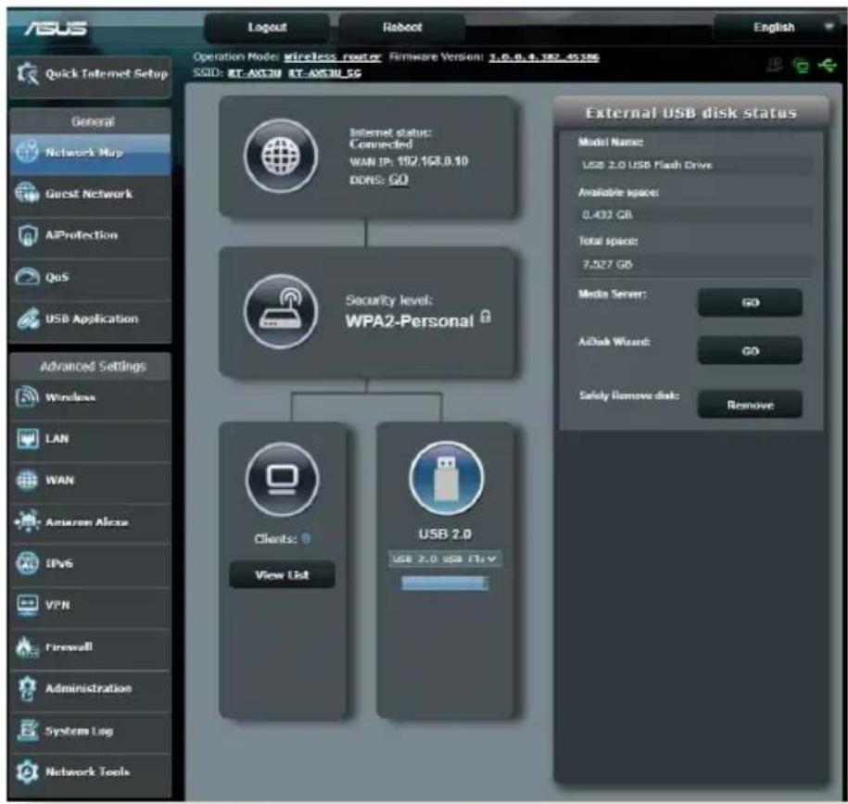
Task: Click the WPA2-Personal security level text
Action: point(410,321)
